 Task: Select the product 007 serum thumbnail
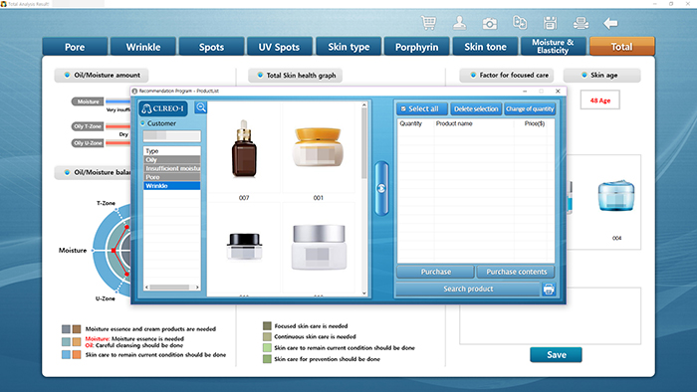(x=244, y=149)
